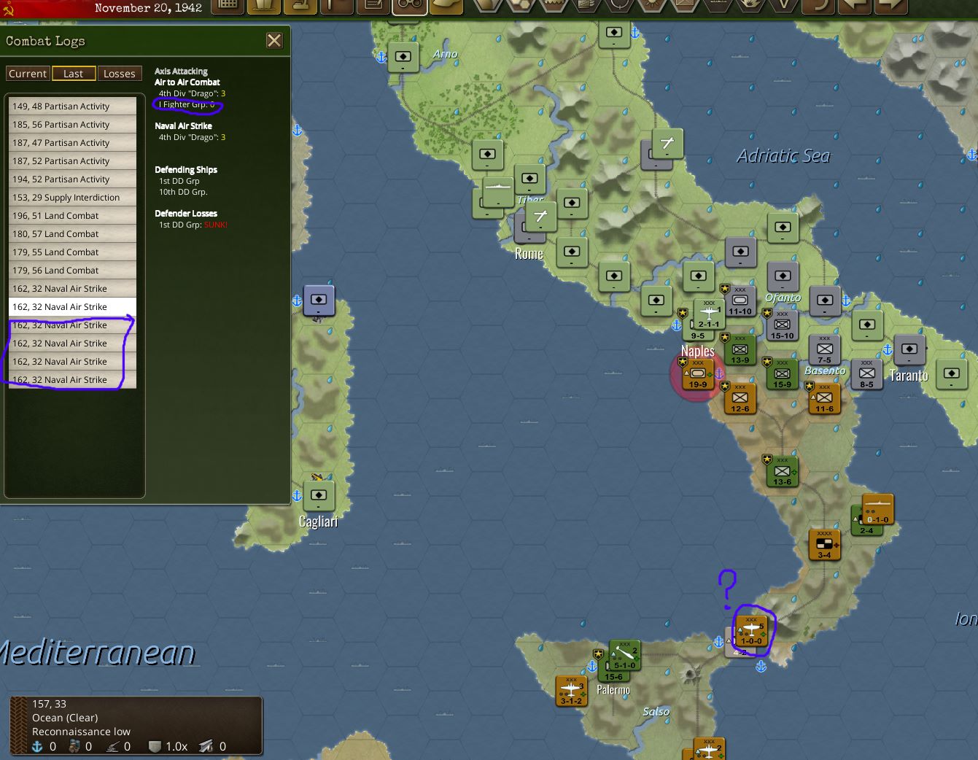Toggle the circle reticle hexagon icon
Viewport: 978px width, 760px height.
point(620,6)
